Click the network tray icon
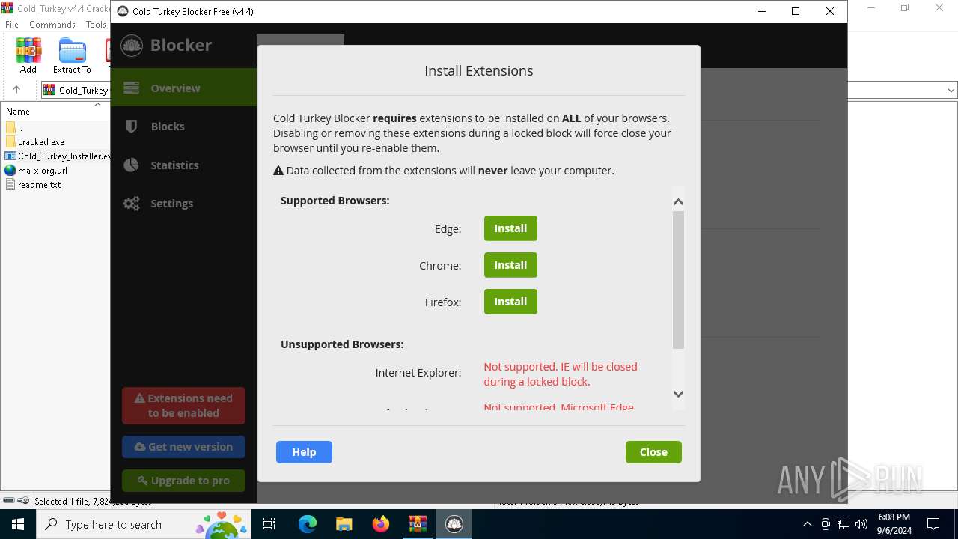Image resolution: width=958 pixels, height=539 pixels. [x=843, y=524]
